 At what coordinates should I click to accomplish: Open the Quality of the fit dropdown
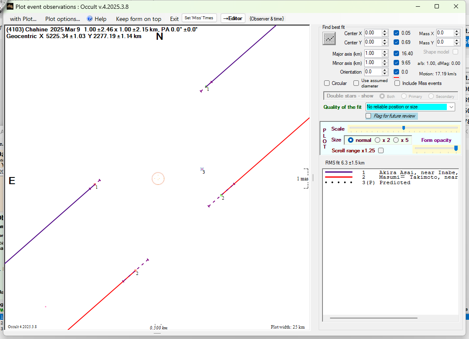point(451,107)
